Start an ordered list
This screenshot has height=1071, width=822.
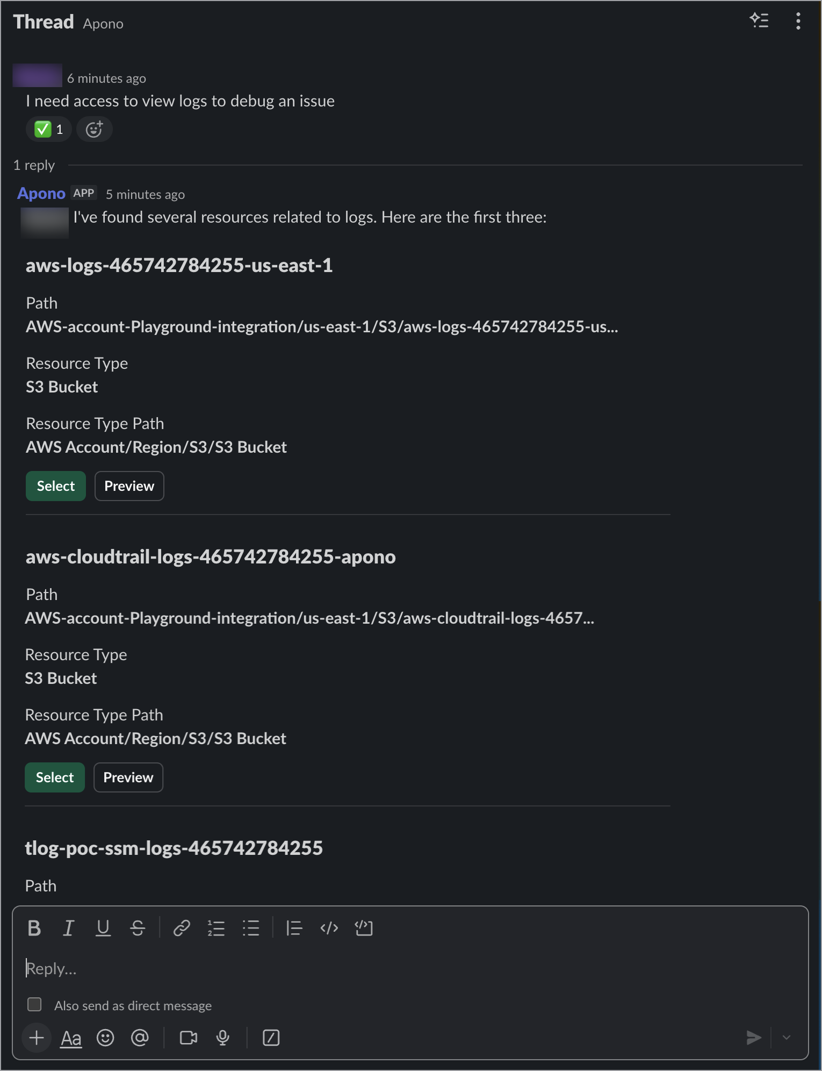216,928
